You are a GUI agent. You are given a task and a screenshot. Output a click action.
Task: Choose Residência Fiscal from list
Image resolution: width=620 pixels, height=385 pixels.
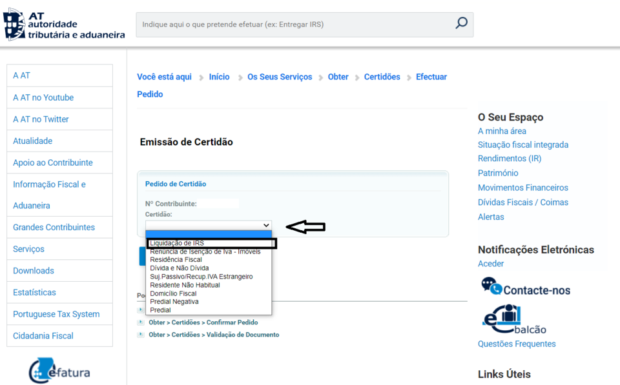176,260
